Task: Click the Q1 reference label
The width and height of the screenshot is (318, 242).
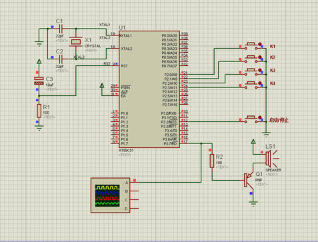Action: coord(259,174)
